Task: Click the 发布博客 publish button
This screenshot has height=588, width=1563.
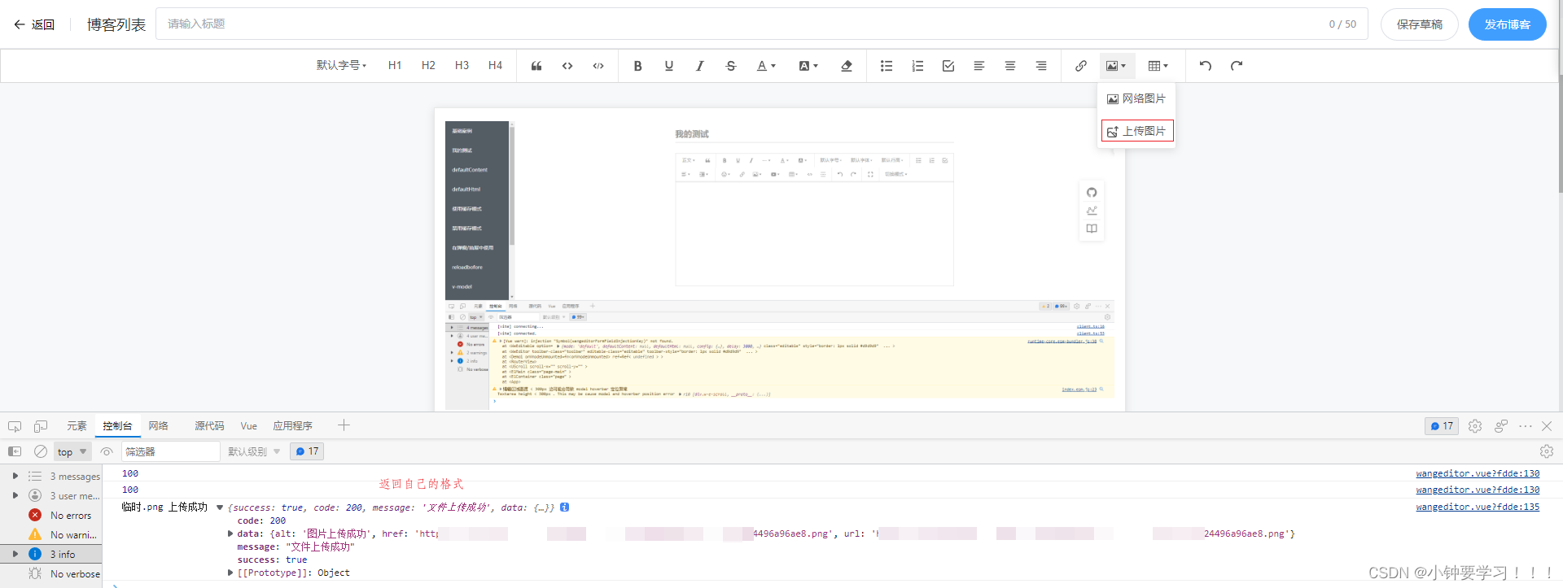Action: coord(1507,24)
